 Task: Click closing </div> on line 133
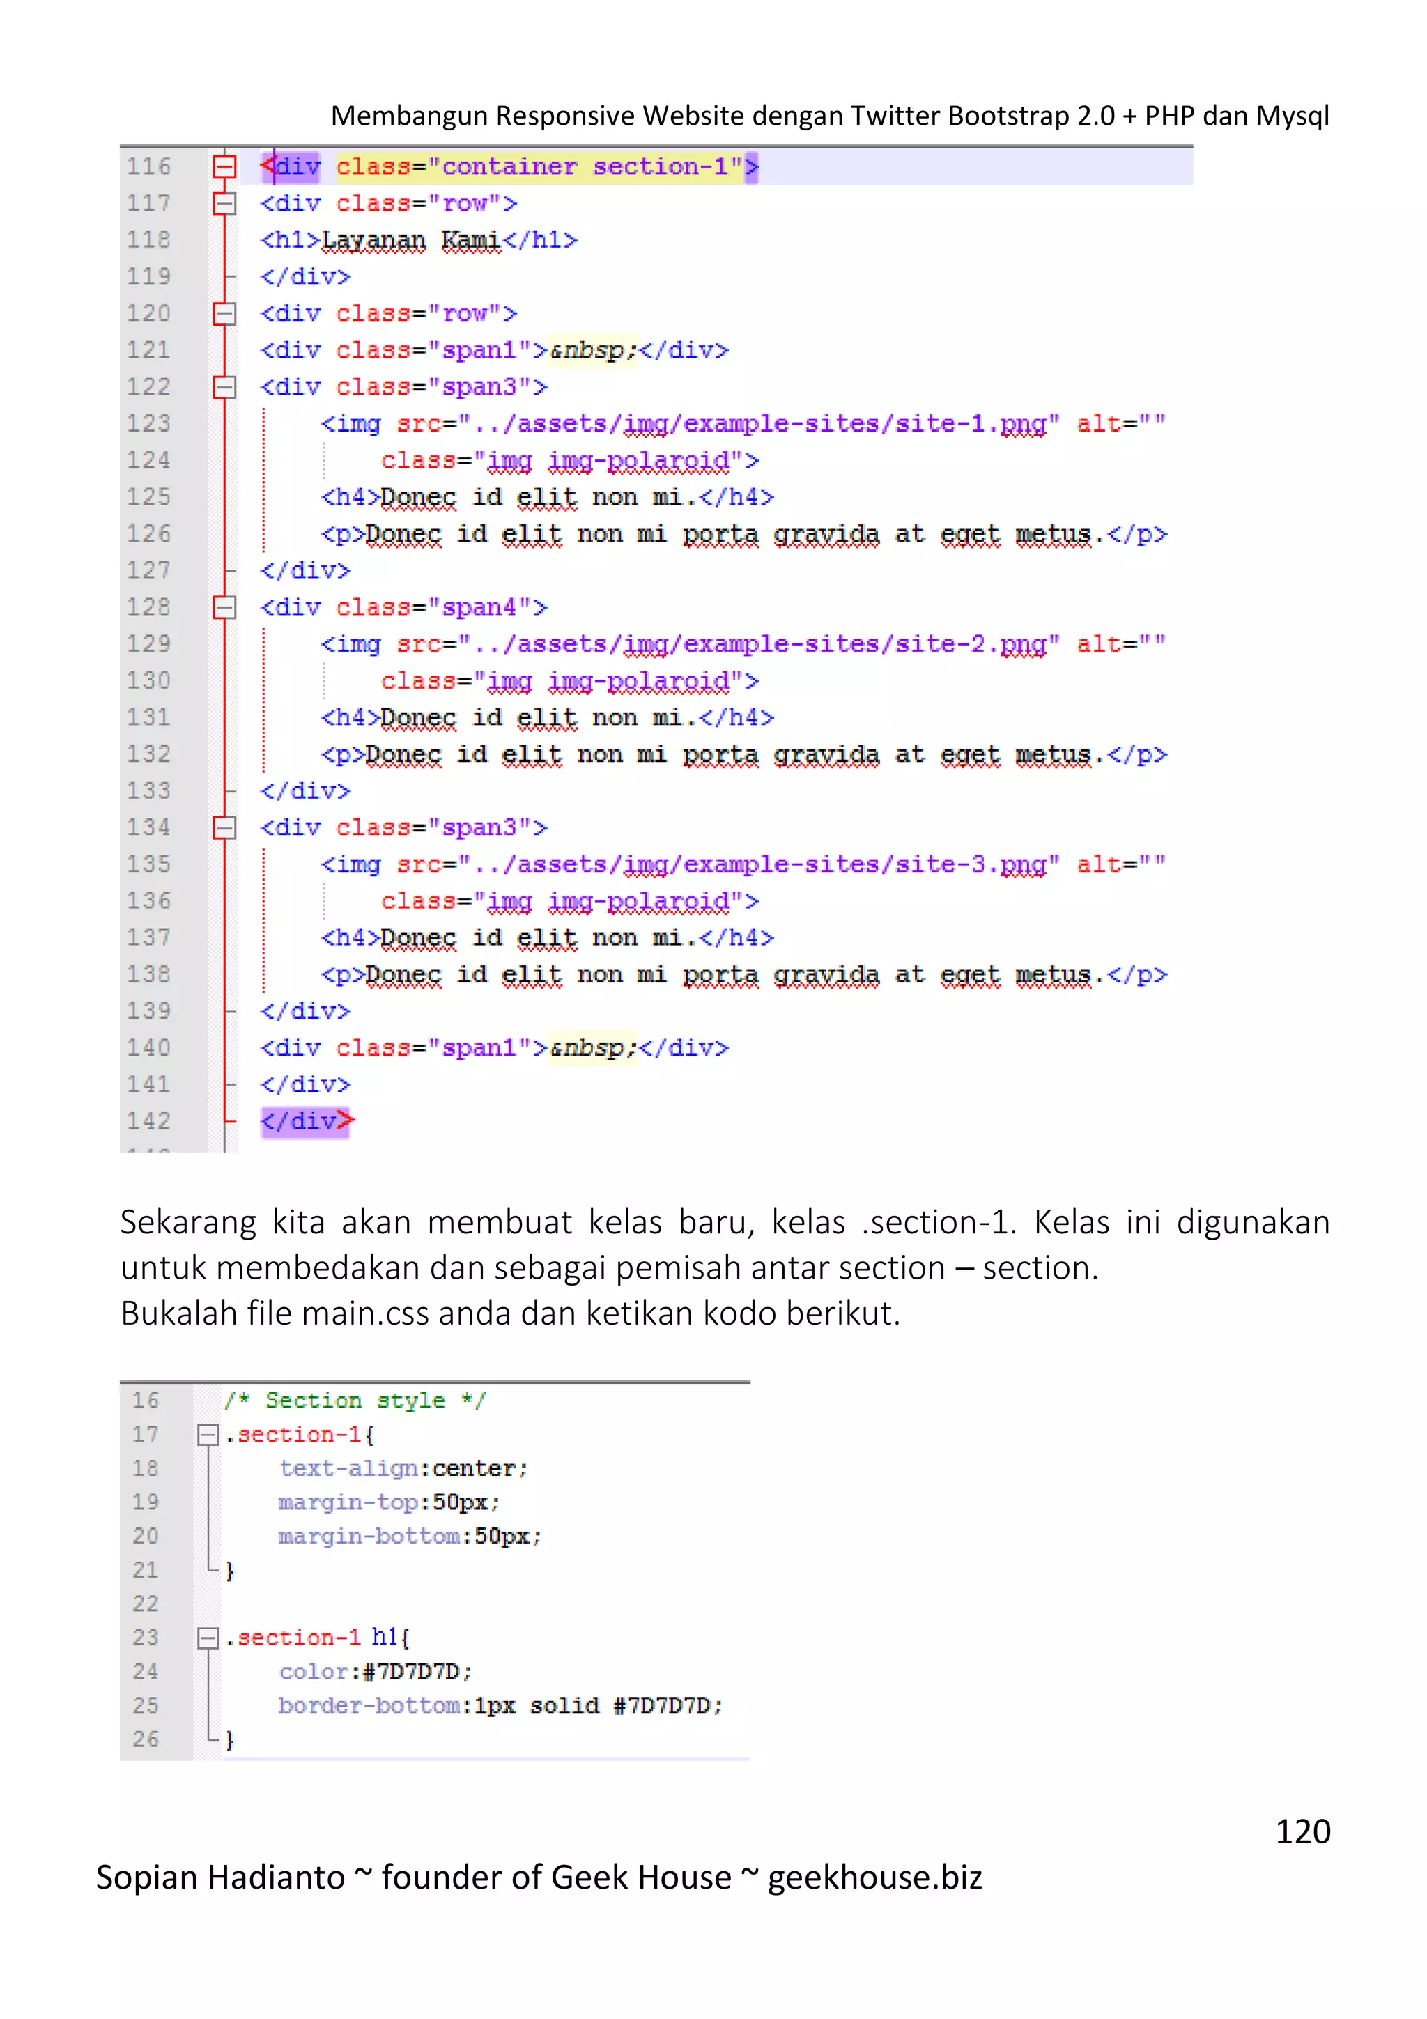click(x=305, y=791)
